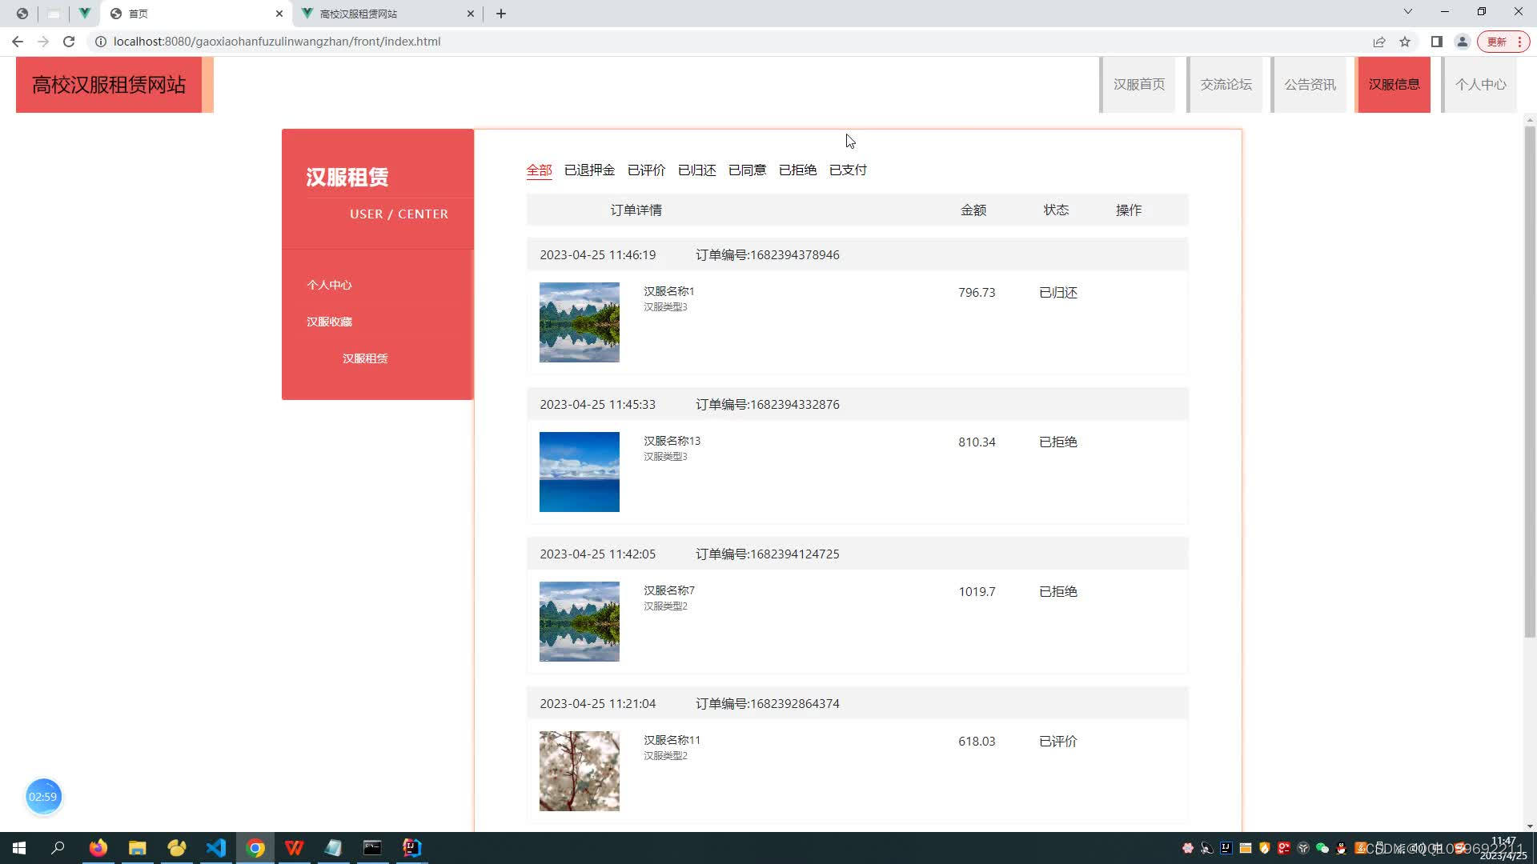Screen dimensions: 1537x864
Task: Open Firefox from the taskbar
Action: 98,848
